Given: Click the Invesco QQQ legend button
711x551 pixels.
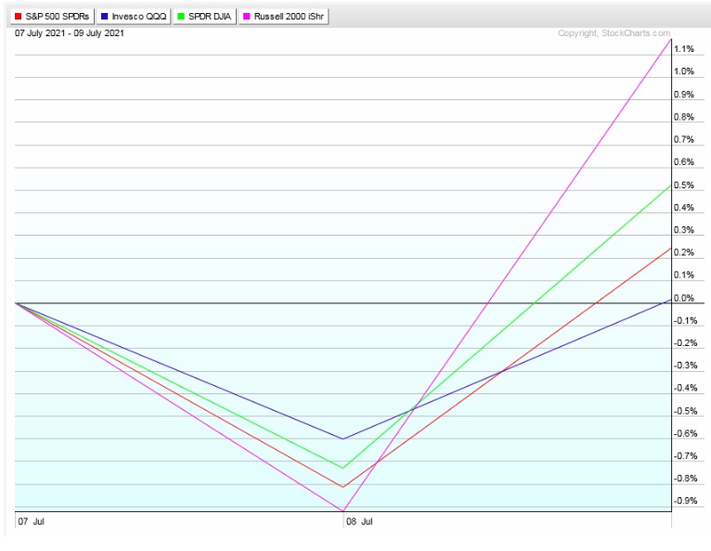Looking at the screenshot, I should coord(134,17).
